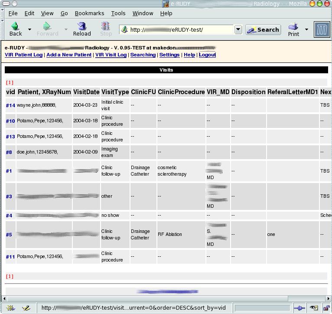Open visit #3 link
The image size is (332, 314).
pyautogui.click(x=9, y=196)
